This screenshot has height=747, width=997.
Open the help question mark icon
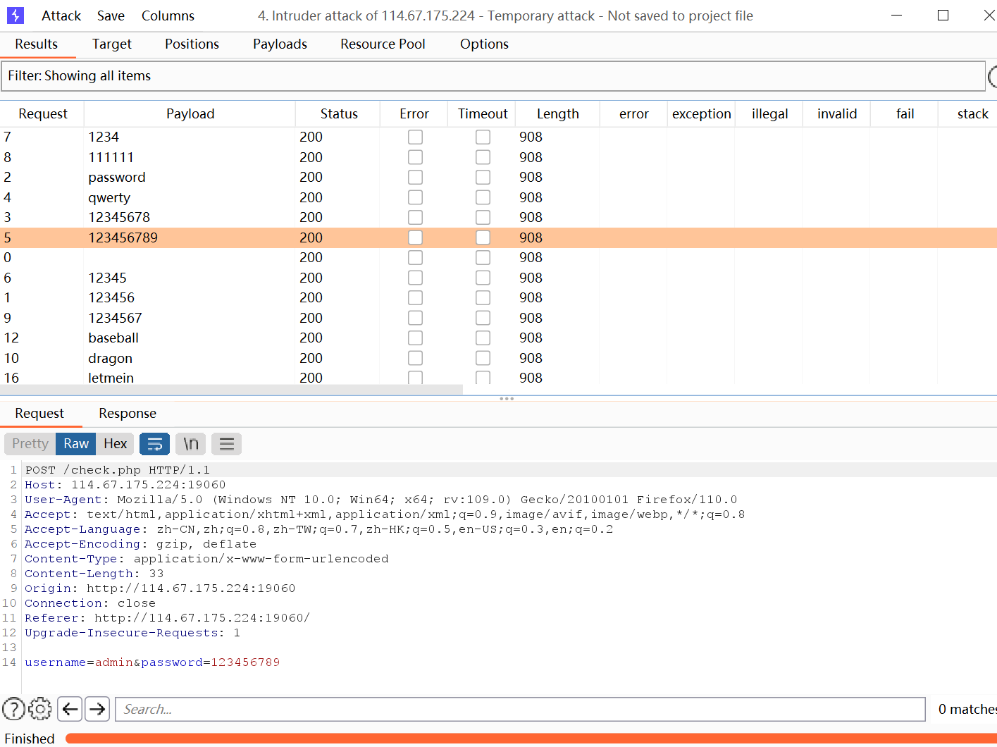13,709
